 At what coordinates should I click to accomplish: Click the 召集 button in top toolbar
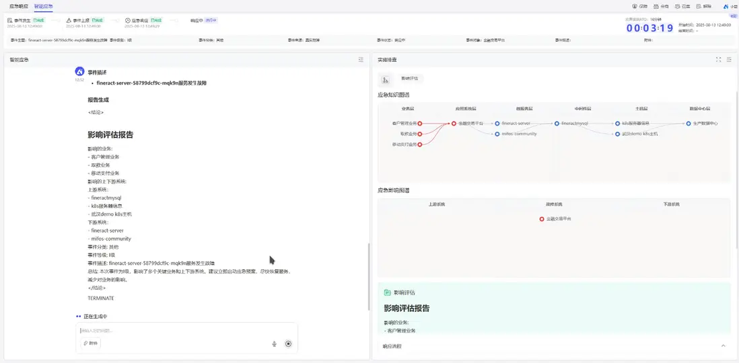tap(683, 7)
